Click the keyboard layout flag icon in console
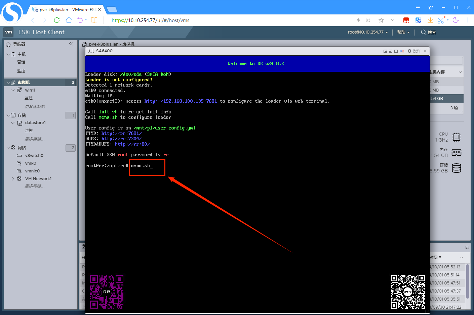The height and width of the screenshot is (315, 474). coord(402,51)
